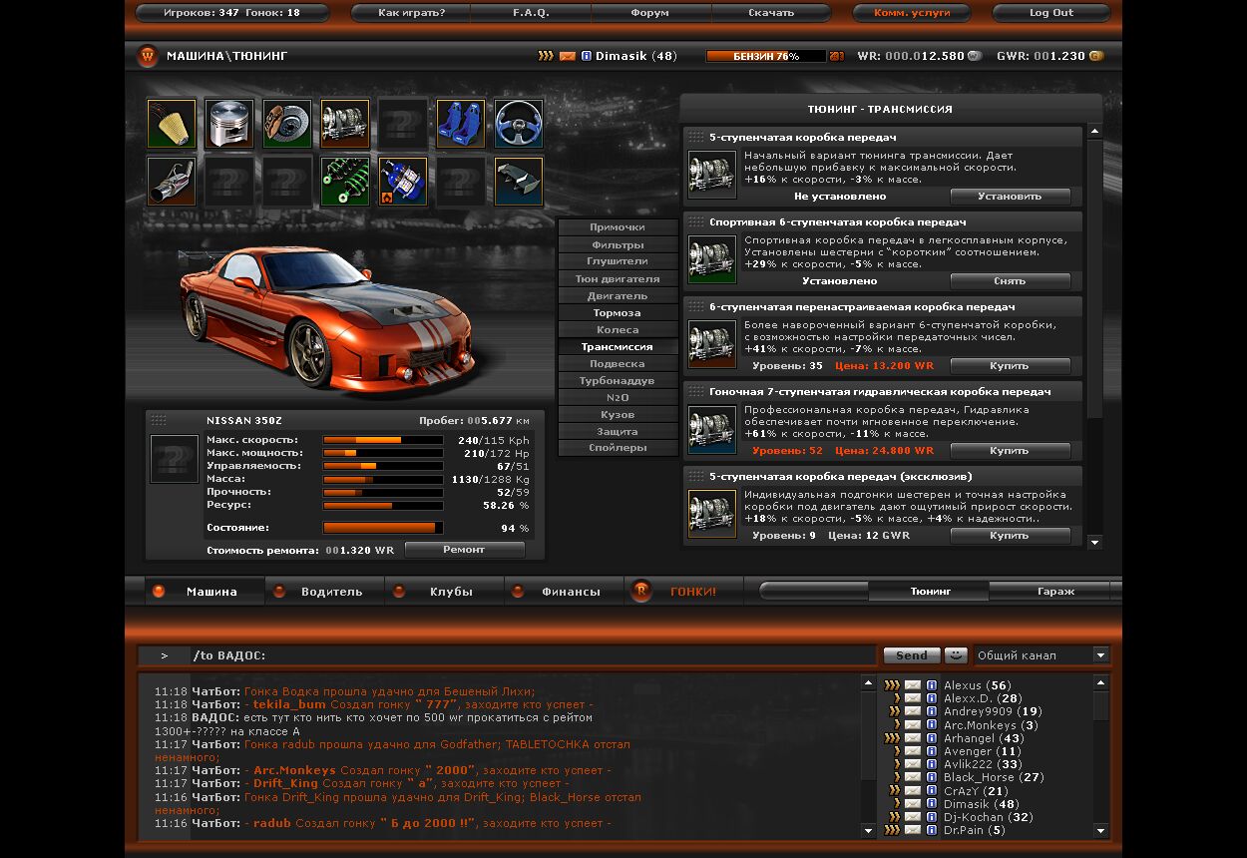Select the Тормоза tuning category
The image size is (1247, 858).
618,313
